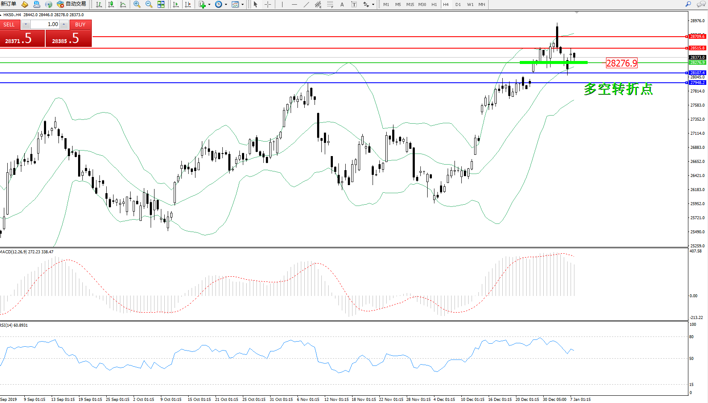Select the crosshair cursor tool
The image size is (708, 403).
click(x=268, y=4)
